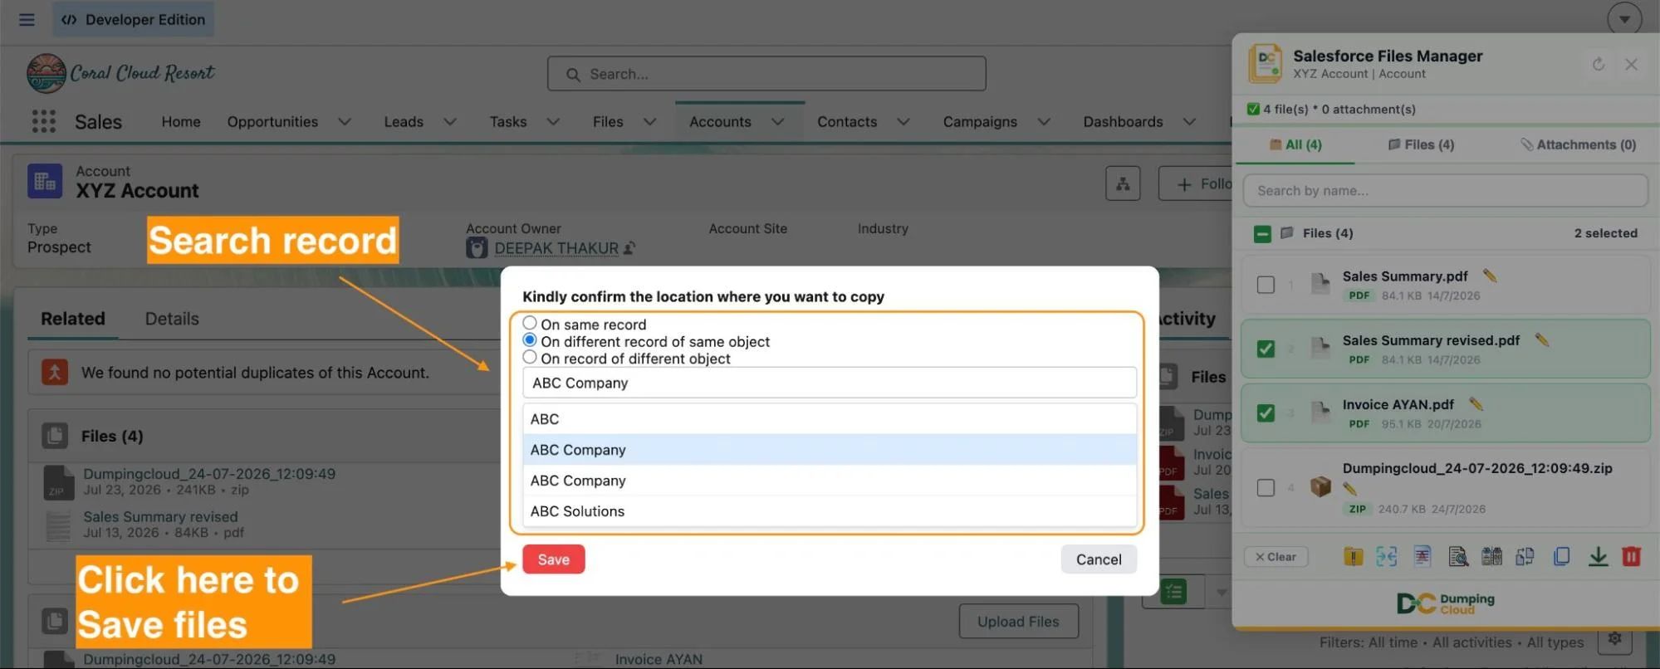The height and width of the screenshot is (669, 1660).
Task: Click the red Save button
Action: (x=553, y=559)
